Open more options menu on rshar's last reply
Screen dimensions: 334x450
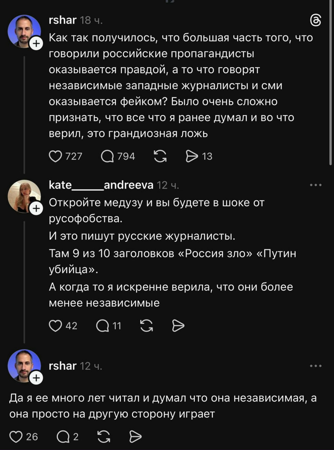(x=316, y=366)
